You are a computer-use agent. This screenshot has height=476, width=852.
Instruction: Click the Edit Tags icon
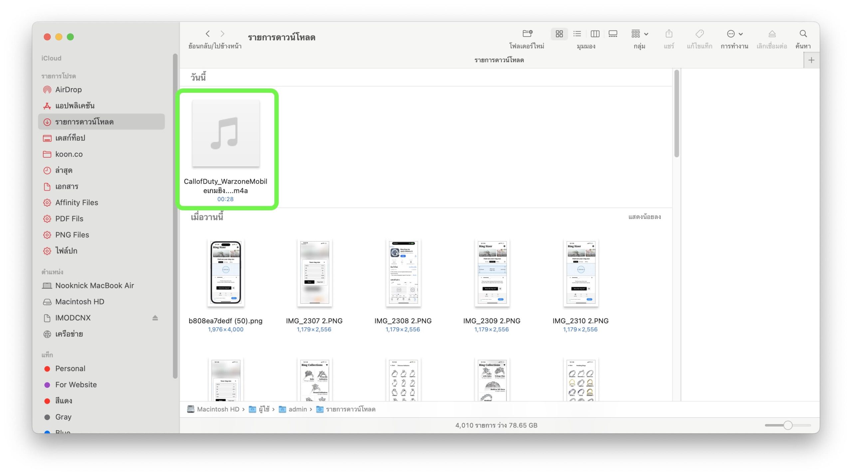[700, 34]
